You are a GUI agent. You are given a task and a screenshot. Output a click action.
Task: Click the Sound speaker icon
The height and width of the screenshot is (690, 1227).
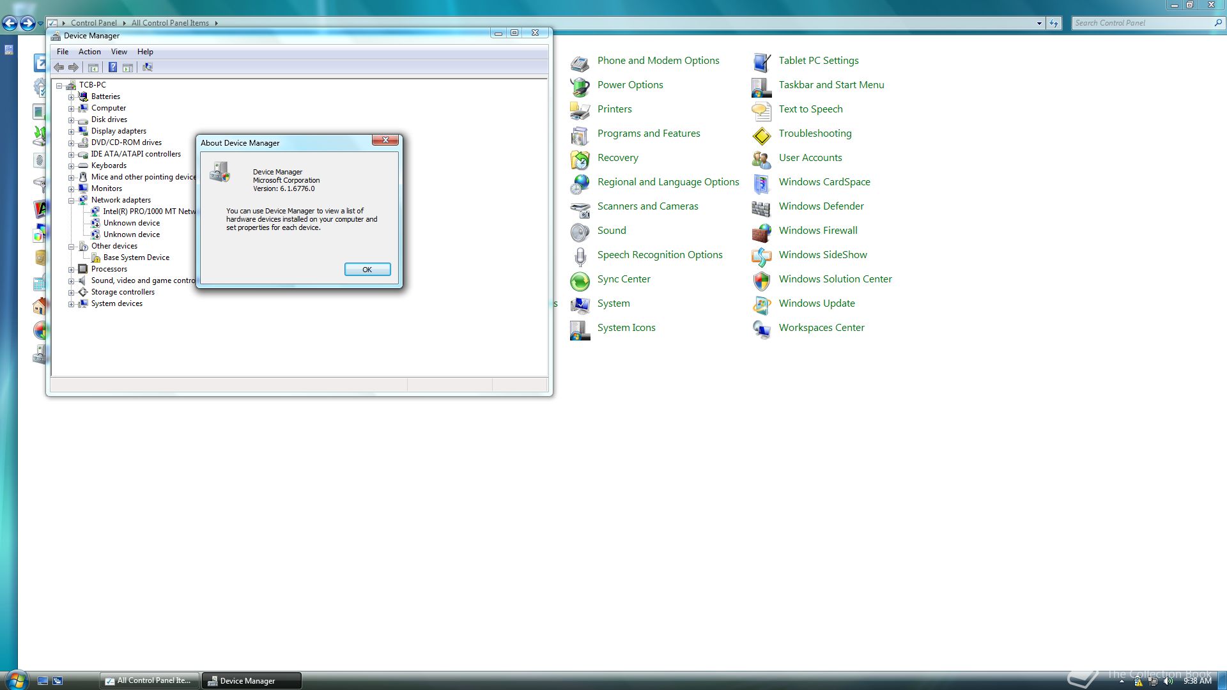pos(580,233)
